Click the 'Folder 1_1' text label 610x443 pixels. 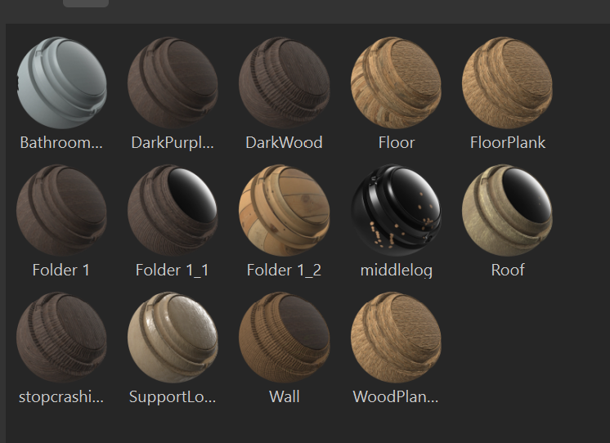(x=173, y=270)
